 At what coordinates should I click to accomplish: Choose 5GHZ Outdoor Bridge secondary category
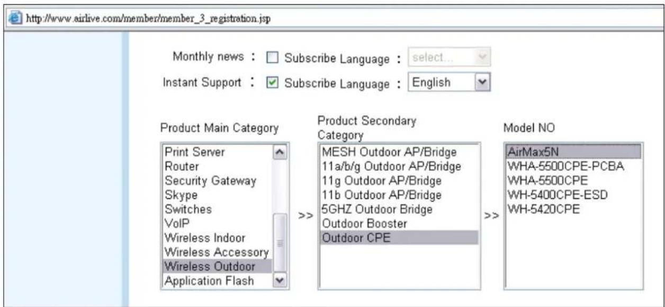point(399,209)
